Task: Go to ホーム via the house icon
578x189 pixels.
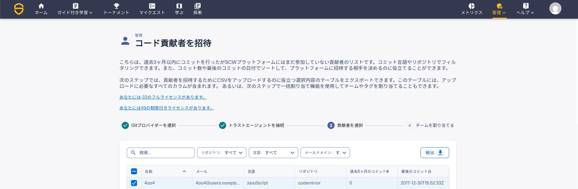Action: pos(41,6)
